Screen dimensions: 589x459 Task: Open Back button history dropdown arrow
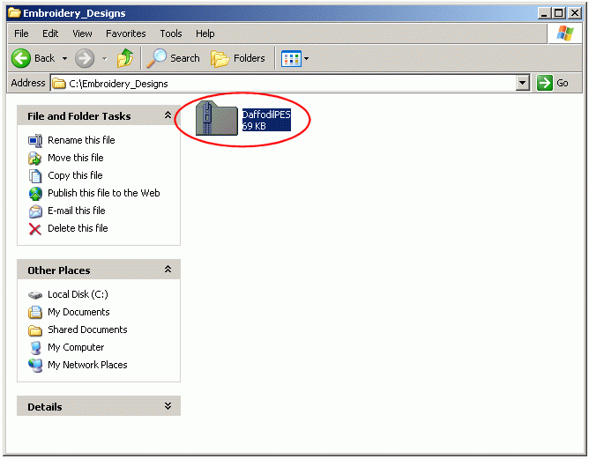tap(64, 58)
